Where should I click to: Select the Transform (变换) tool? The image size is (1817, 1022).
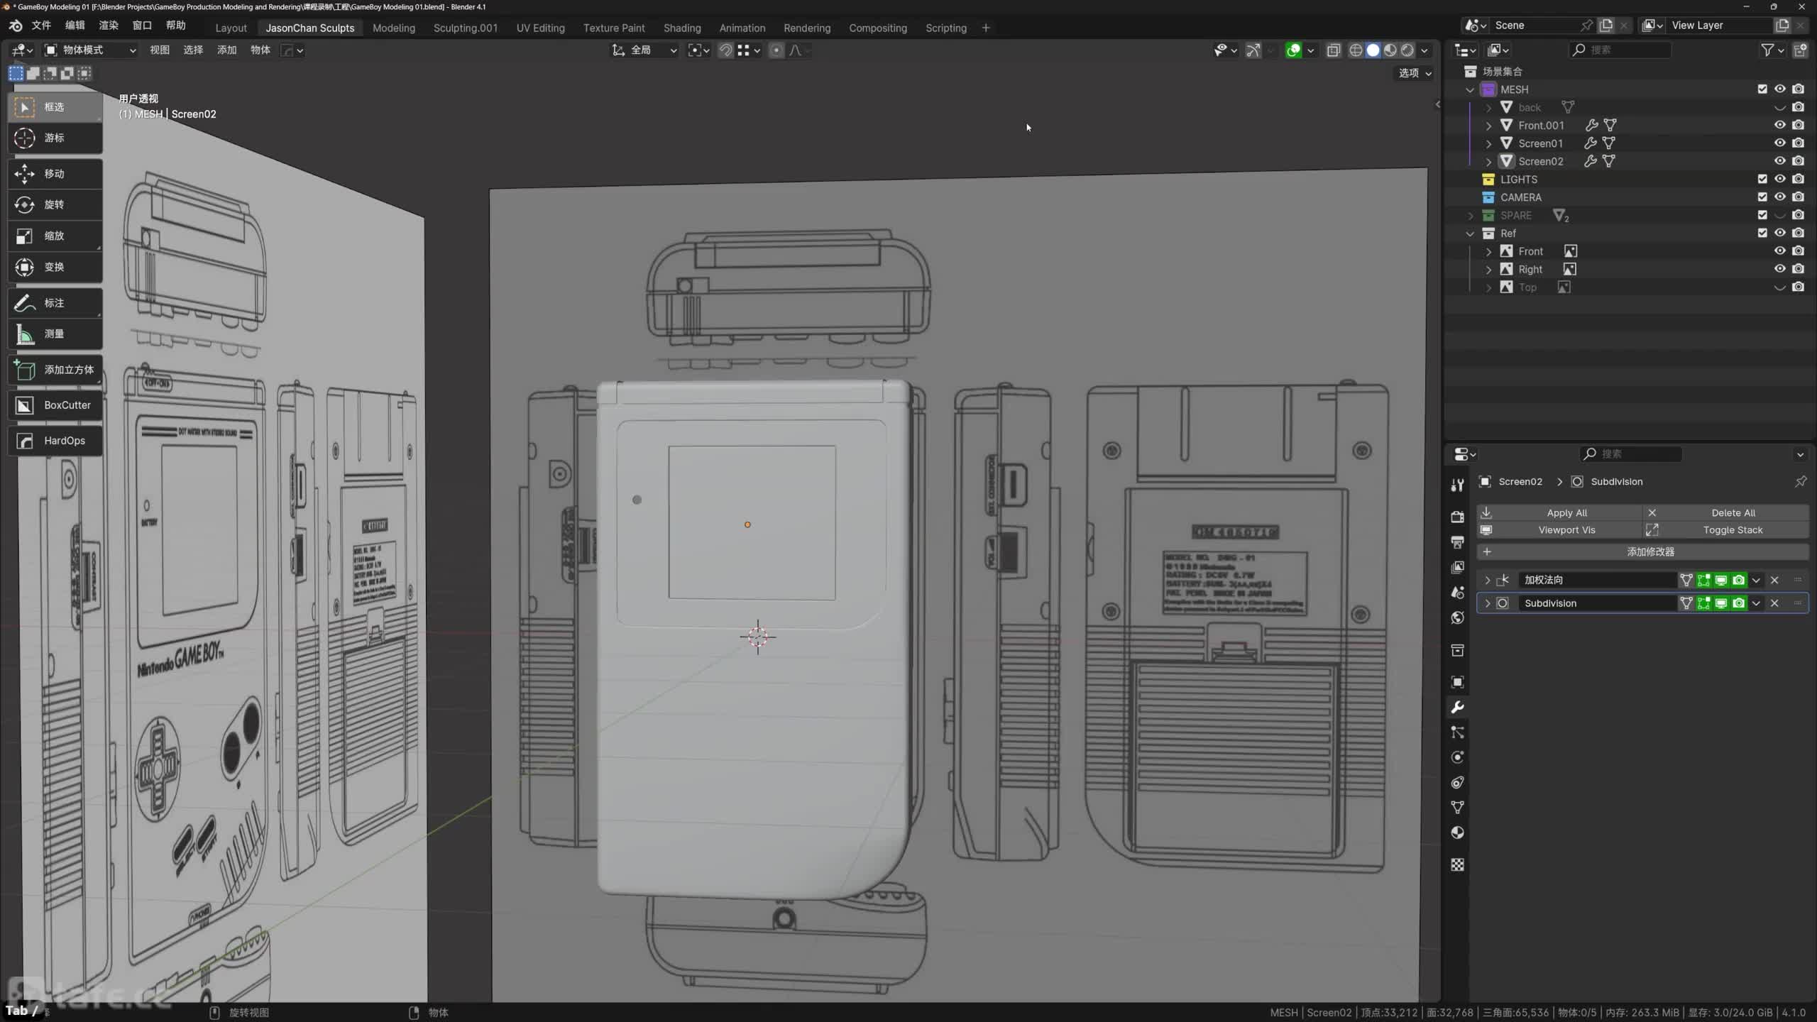(55, 267)
